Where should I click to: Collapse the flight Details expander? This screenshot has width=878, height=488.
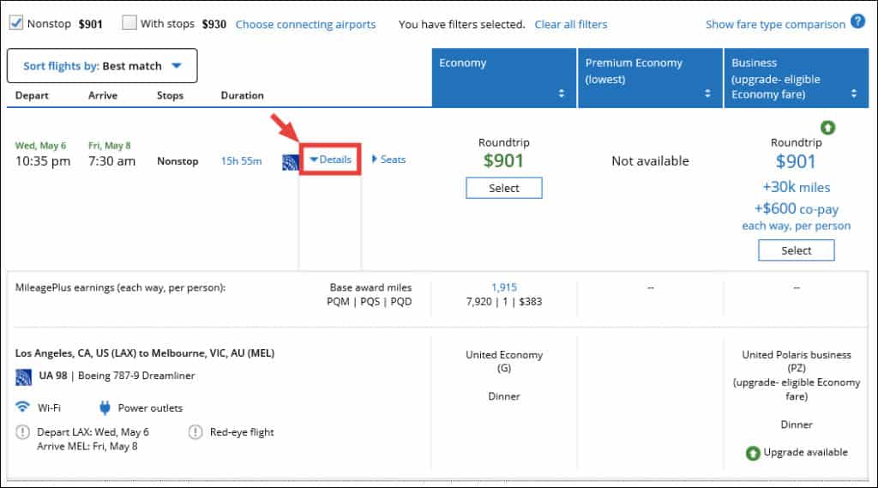tap(330, 160)
